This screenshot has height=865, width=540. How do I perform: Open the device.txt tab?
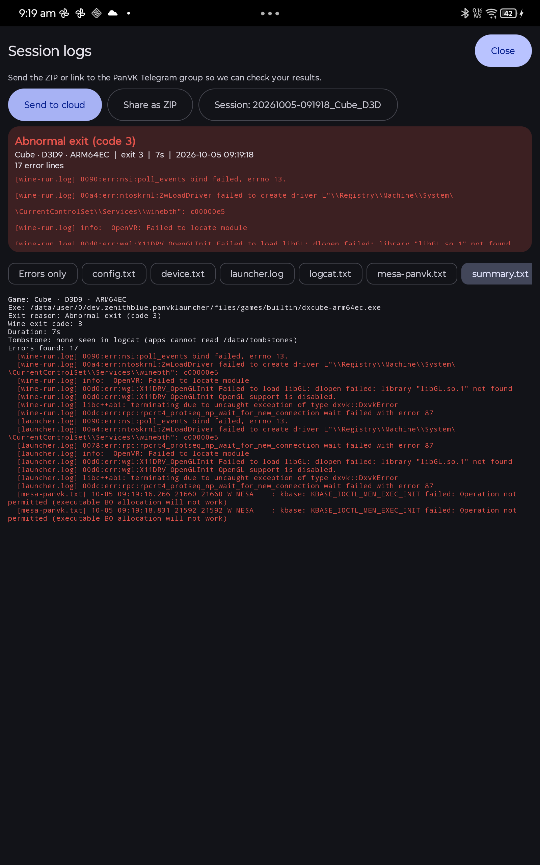point(183,274)
